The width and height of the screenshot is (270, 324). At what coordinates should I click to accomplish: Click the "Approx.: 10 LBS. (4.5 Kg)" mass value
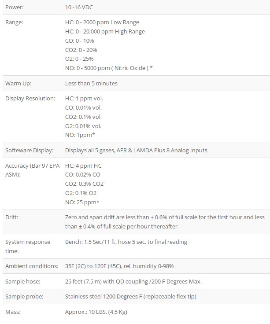click(96, 312)
